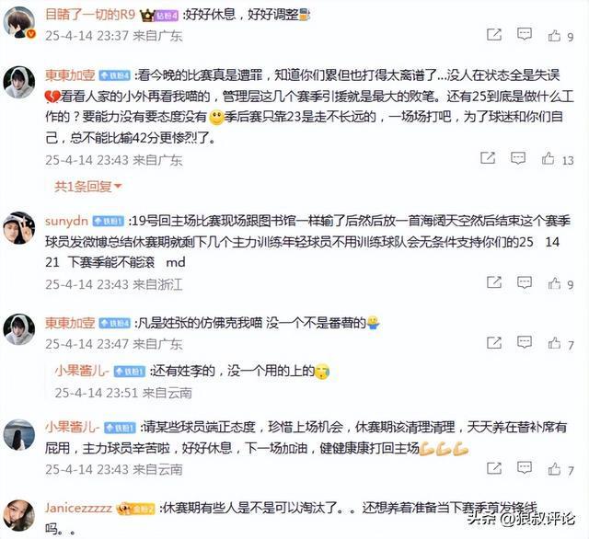Screen dimensions: 589x539
Task: Reply to the 凡是姓张的 comment
Action: coord(524,342)
